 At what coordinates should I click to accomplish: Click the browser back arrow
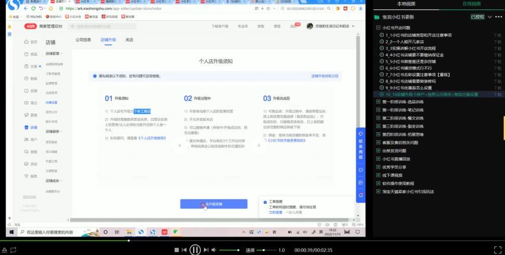click(26, 8)
